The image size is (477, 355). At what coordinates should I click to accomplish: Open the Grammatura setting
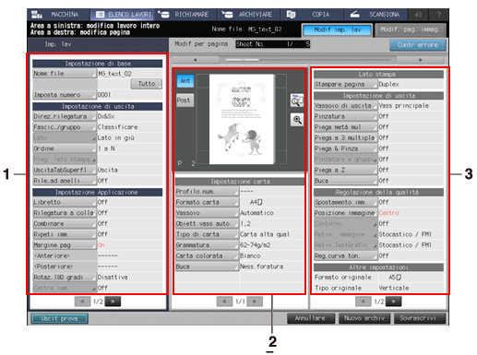(x=207, y=245)
